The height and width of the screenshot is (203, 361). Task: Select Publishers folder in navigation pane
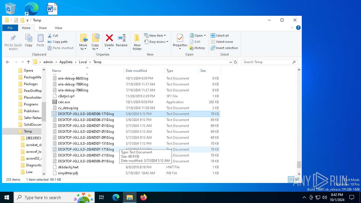tap(32, 111)
